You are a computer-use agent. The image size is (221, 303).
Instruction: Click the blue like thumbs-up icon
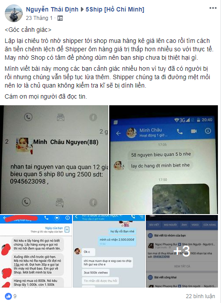click(x=8, y=296)
